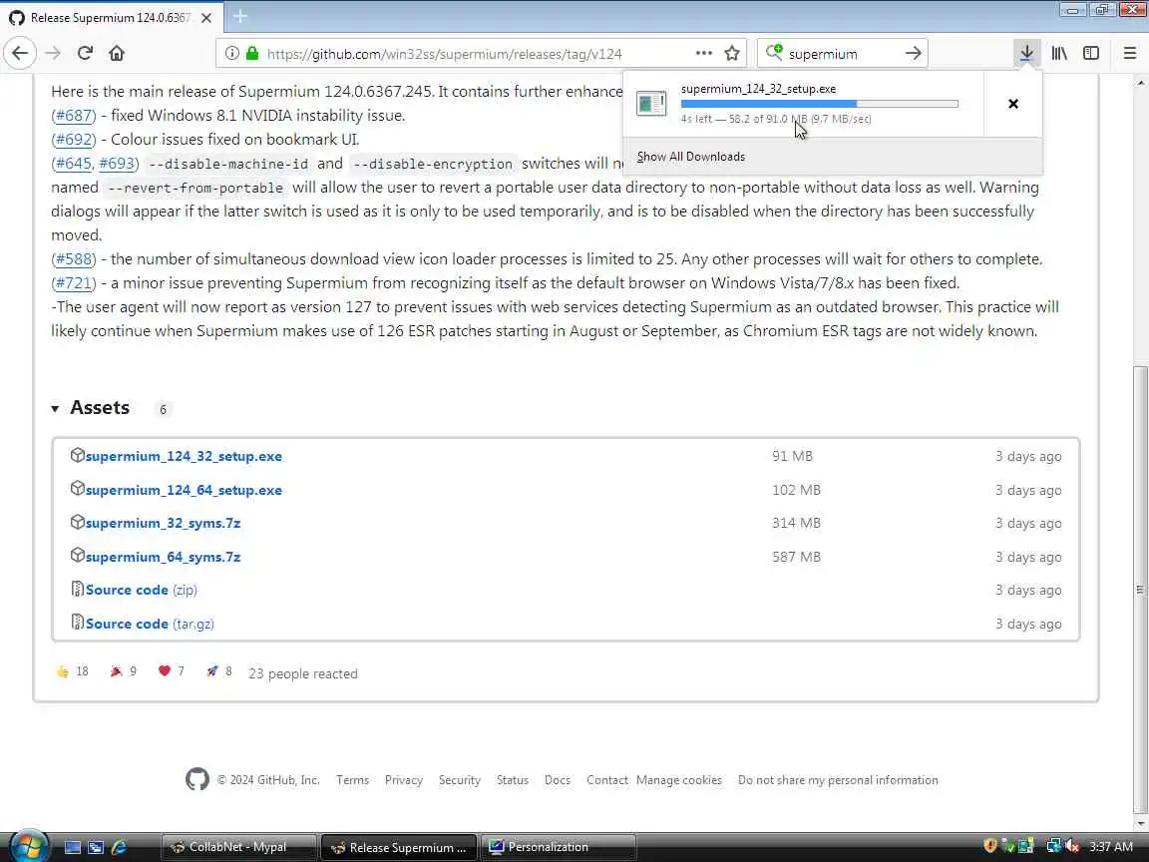Click the heart reaction with 7
The width and height of the screenshot is (1149, 862).
pos(172,671)
